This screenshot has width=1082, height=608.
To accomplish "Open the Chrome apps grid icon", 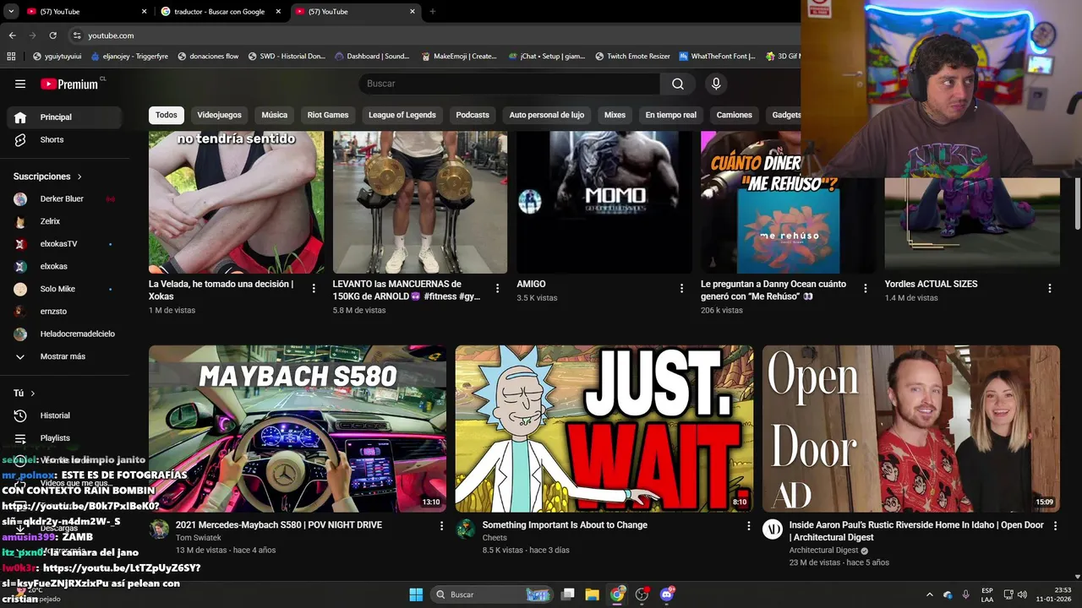I will (11, 57).
